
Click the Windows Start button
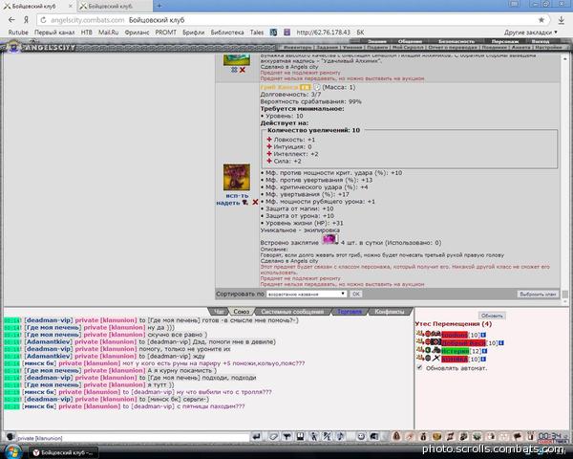click(x=13, y=451)
